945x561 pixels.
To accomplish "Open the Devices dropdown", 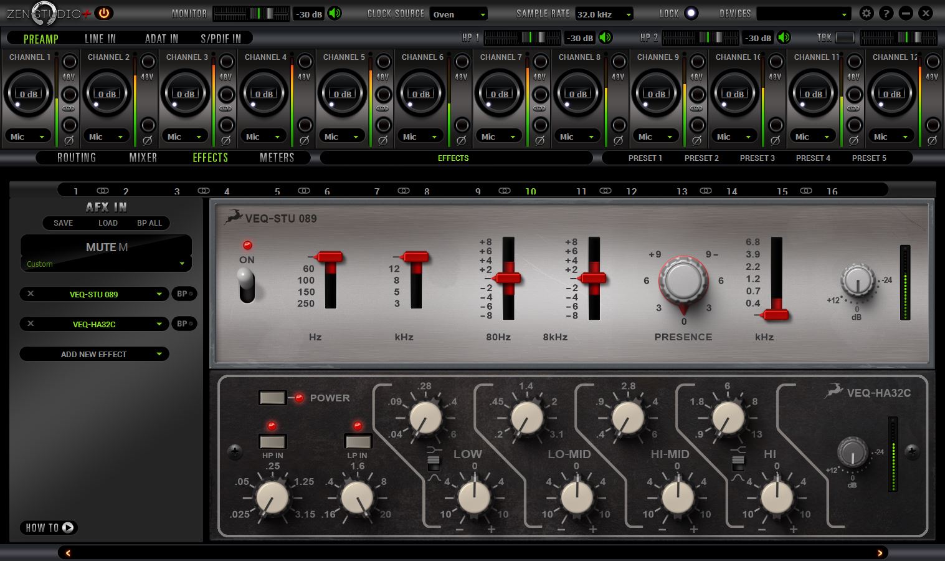I will (x=804, y=14).
